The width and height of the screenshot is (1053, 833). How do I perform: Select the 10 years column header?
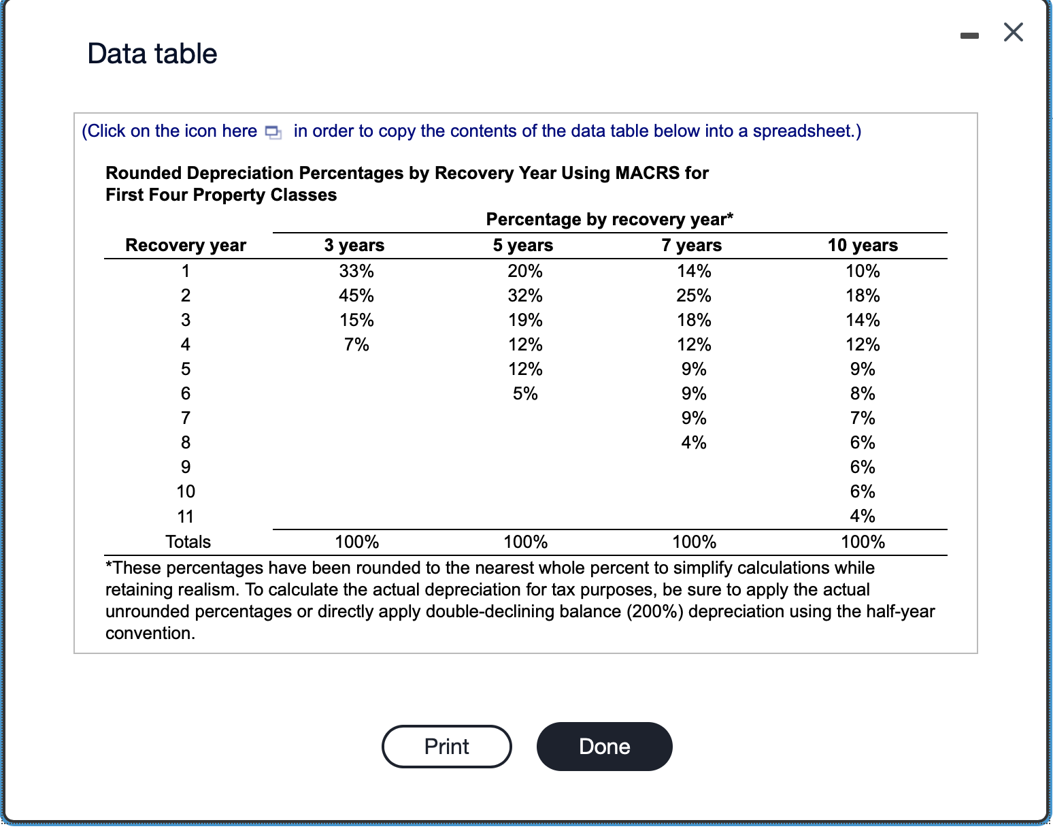tap(863, 245)
